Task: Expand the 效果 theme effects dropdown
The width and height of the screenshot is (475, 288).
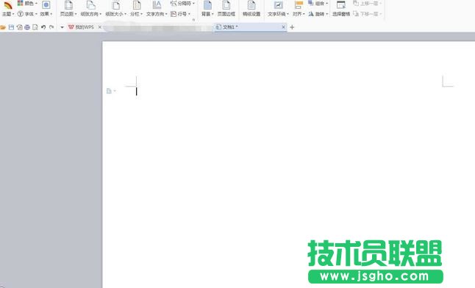Action: [x=46, y=9]
